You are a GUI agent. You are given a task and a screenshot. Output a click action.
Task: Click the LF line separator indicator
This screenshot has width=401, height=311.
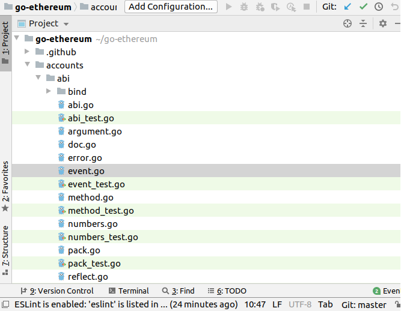tap(277, 305)
